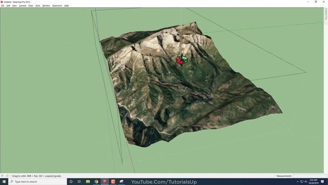328x185 pixels.
Task: Open Cortana circle icon on taskbar
Action: (x=71, y=181)
